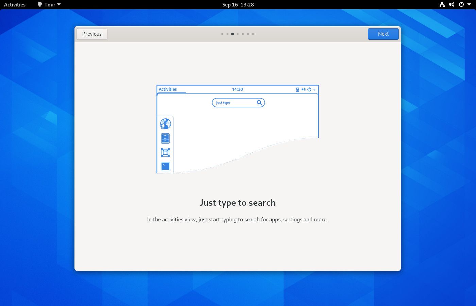
Task: Open the Files cabinet icon in the mini dock
Action: [165, 138]
